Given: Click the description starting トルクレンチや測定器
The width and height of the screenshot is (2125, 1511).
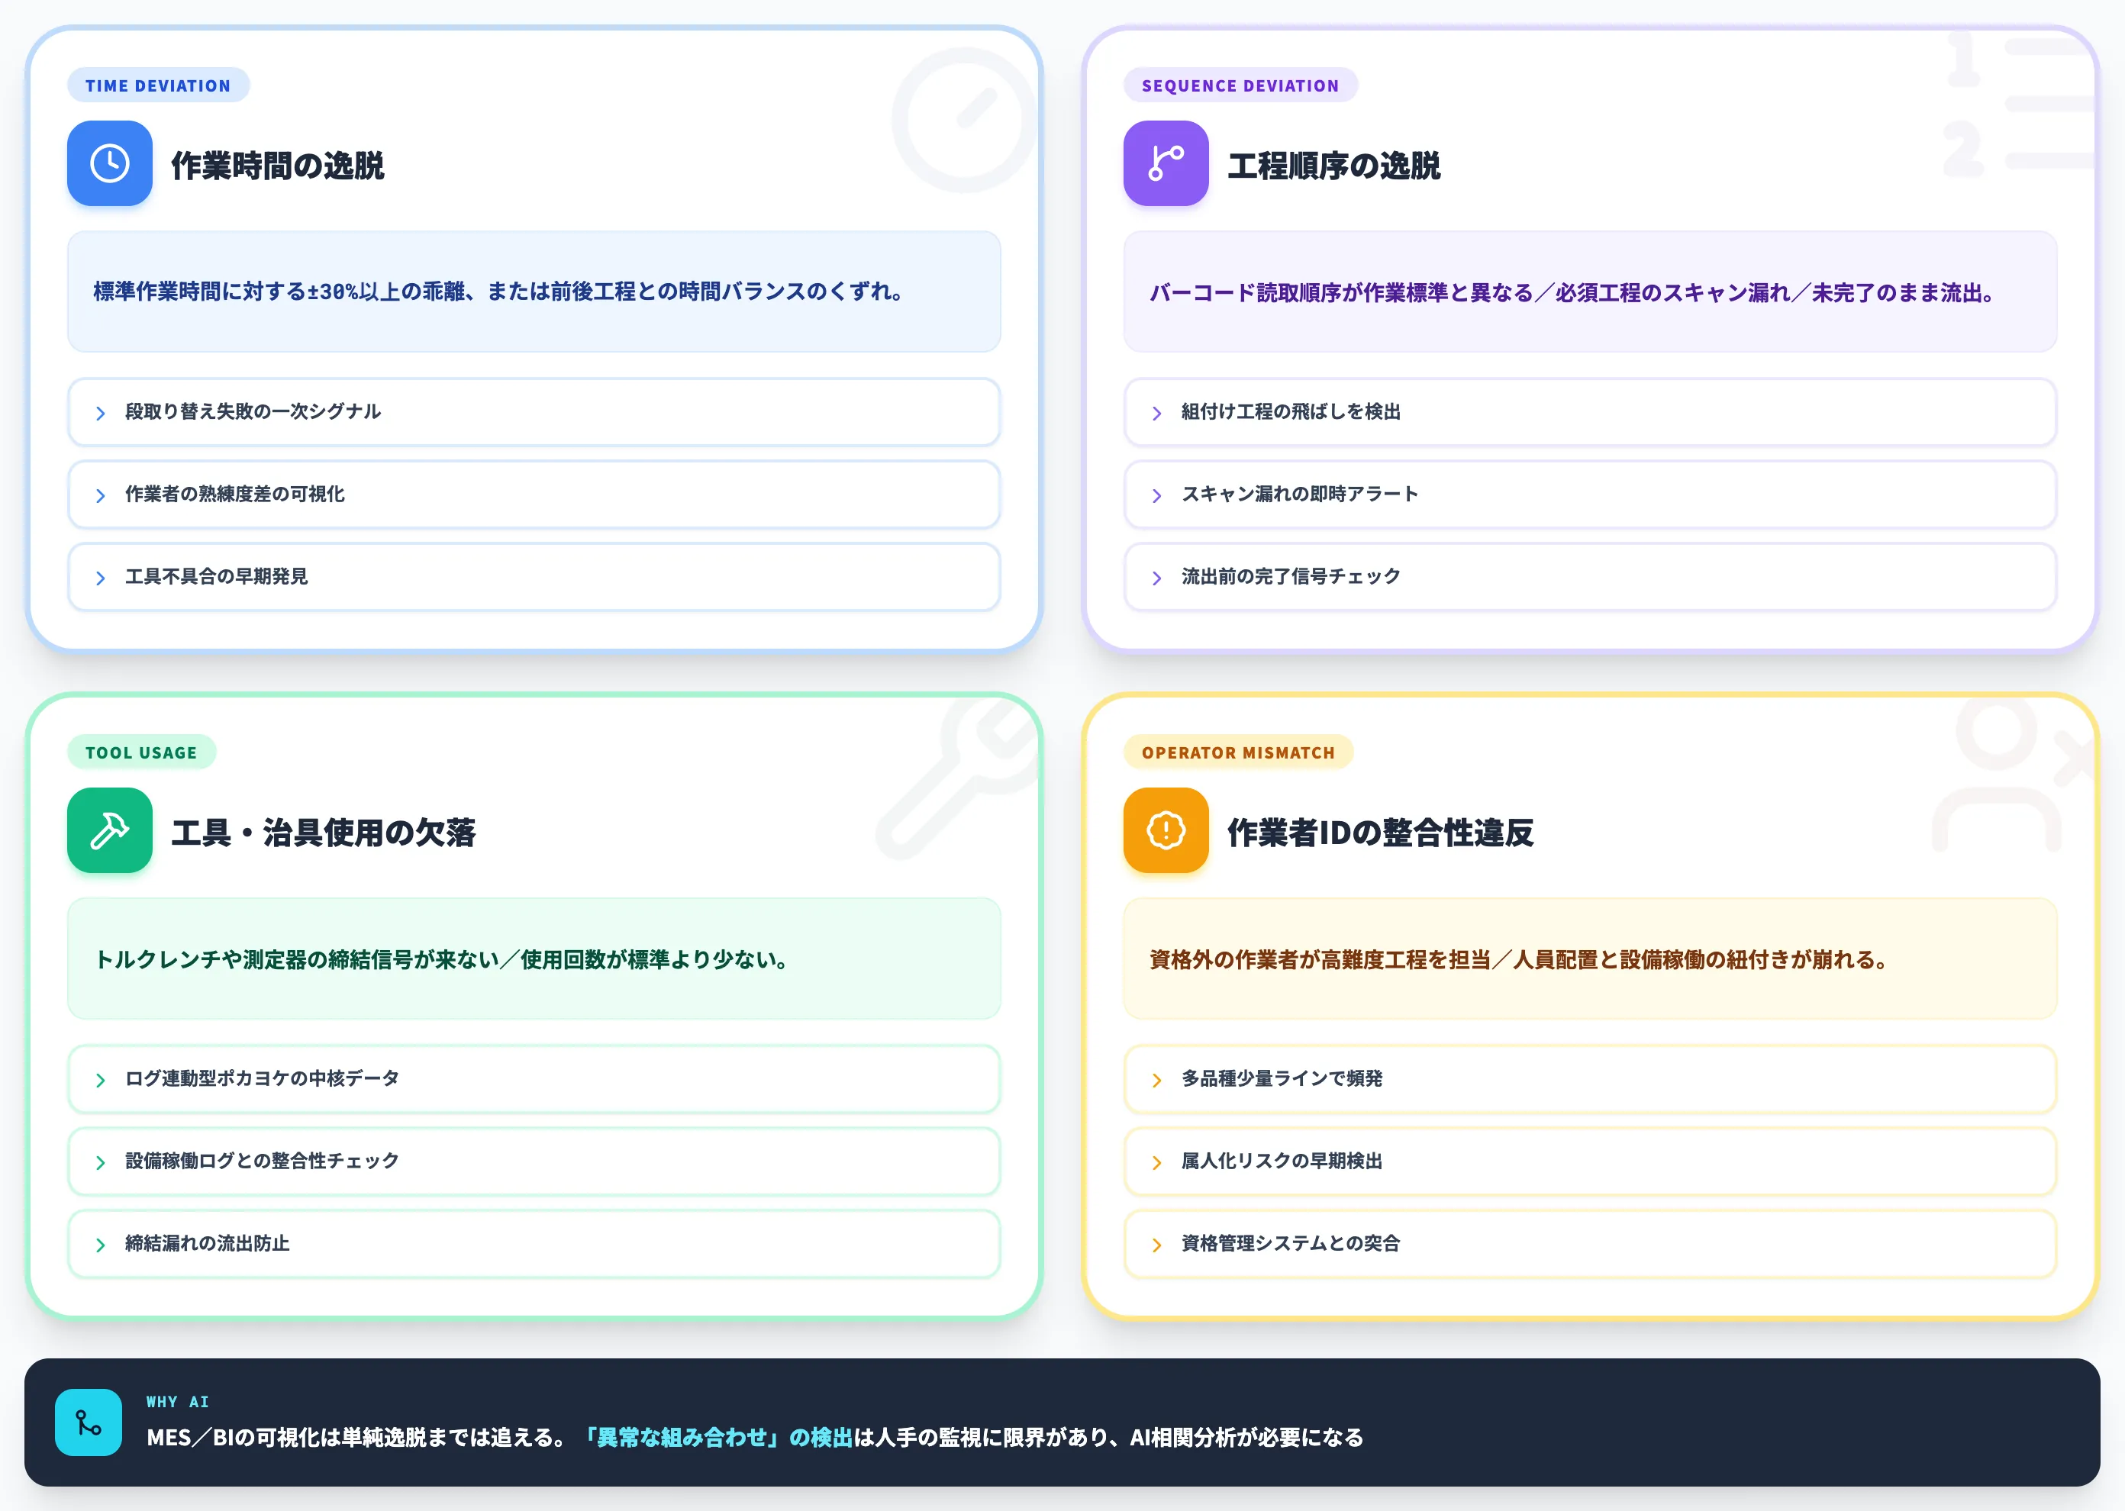Looking at the screenshot, I should point(443,959).
